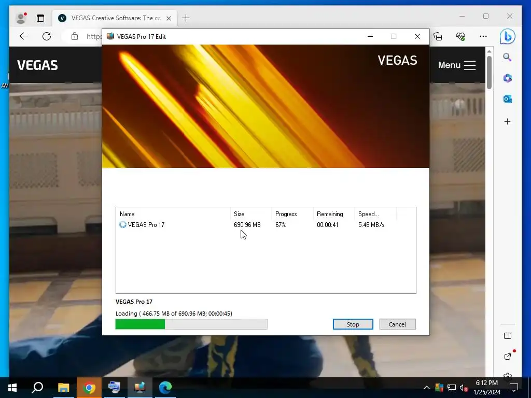Open File Explorer from the taskbar
531x398 pixels.
[63, 388]
